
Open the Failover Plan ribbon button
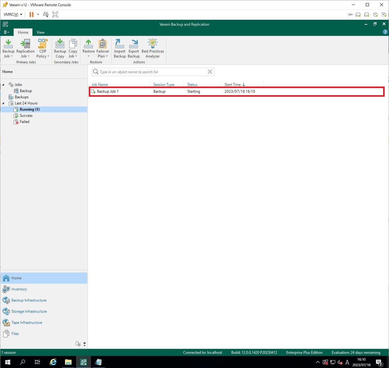103,49
